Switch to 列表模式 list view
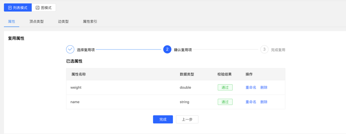The width and height of the screenshot is (346, 134). pyautogui.click(x=18, y=8)
